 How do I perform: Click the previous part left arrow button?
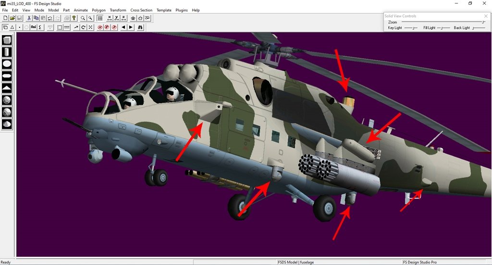click(x=123, y=27)
